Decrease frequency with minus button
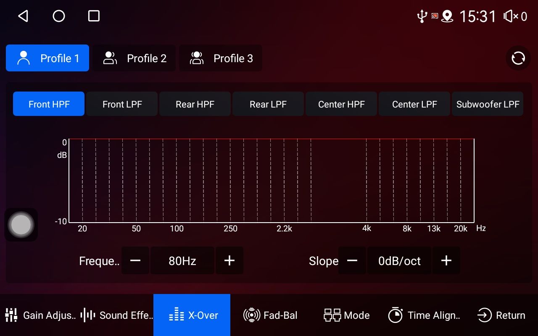Screen dimensions: 538x336 pos(135,261)
